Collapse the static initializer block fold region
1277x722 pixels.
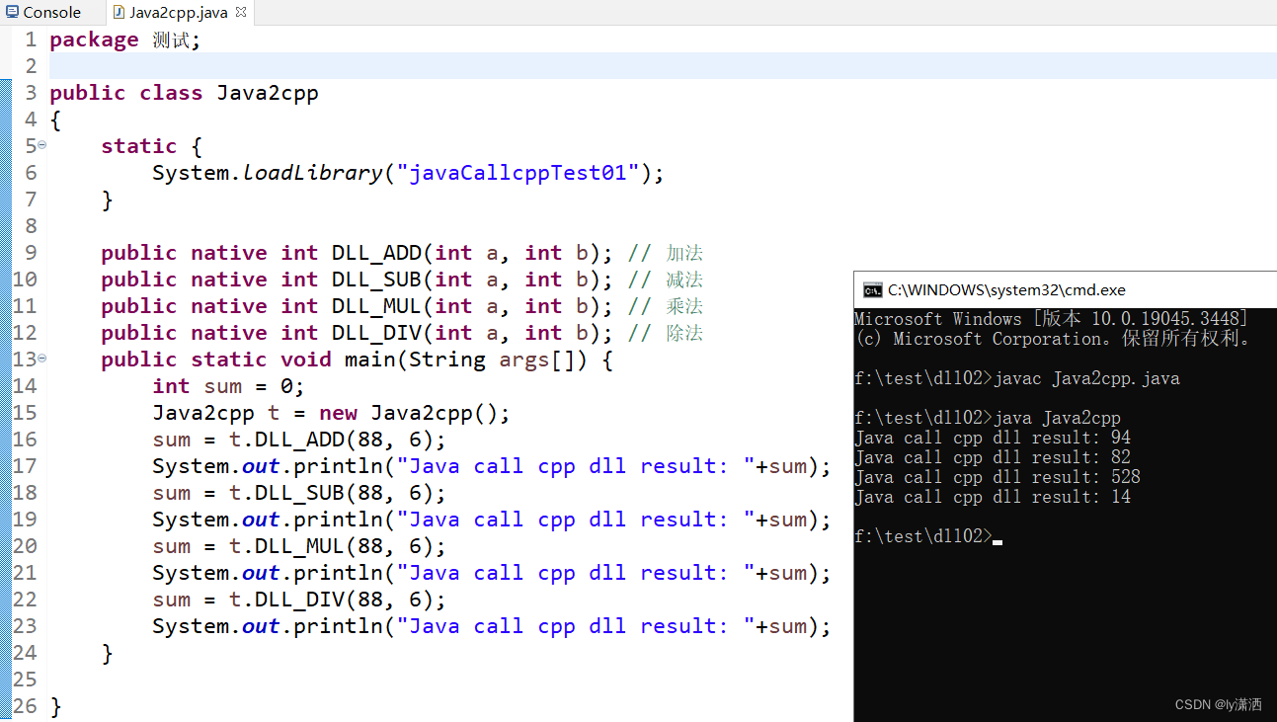pos(40,146)
